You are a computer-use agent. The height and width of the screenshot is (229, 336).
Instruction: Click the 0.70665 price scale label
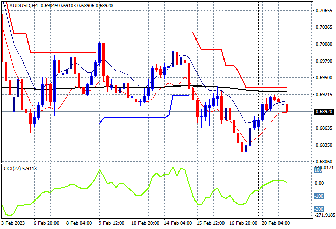click(x=324, y=11)
